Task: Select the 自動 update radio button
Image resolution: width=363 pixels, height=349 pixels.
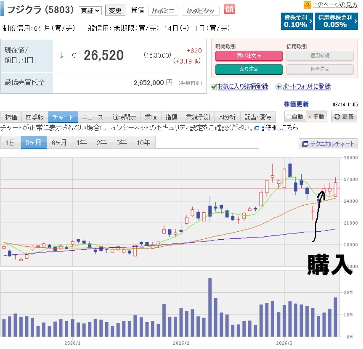Action: [289, 117]
